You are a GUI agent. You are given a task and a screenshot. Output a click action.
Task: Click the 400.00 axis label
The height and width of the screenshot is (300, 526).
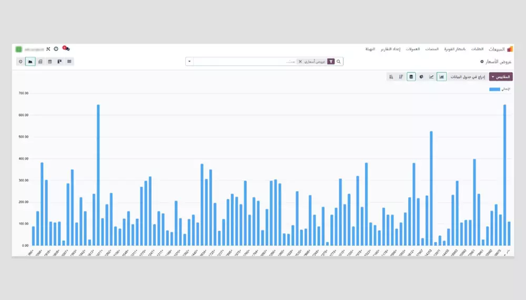tap(24, 159)
